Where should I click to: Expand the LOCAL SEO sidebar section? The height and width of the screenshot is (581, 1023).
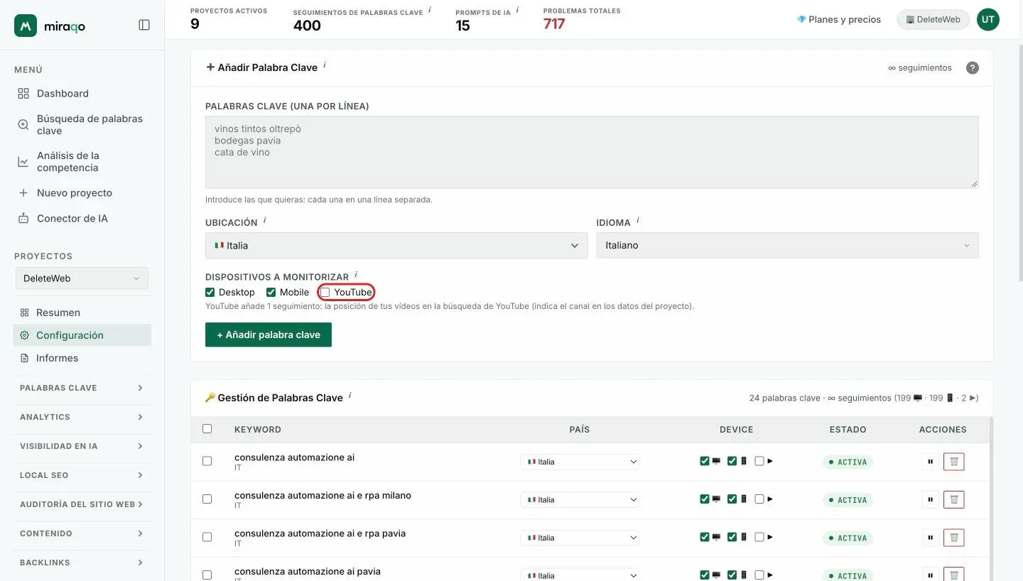point(82,475)
